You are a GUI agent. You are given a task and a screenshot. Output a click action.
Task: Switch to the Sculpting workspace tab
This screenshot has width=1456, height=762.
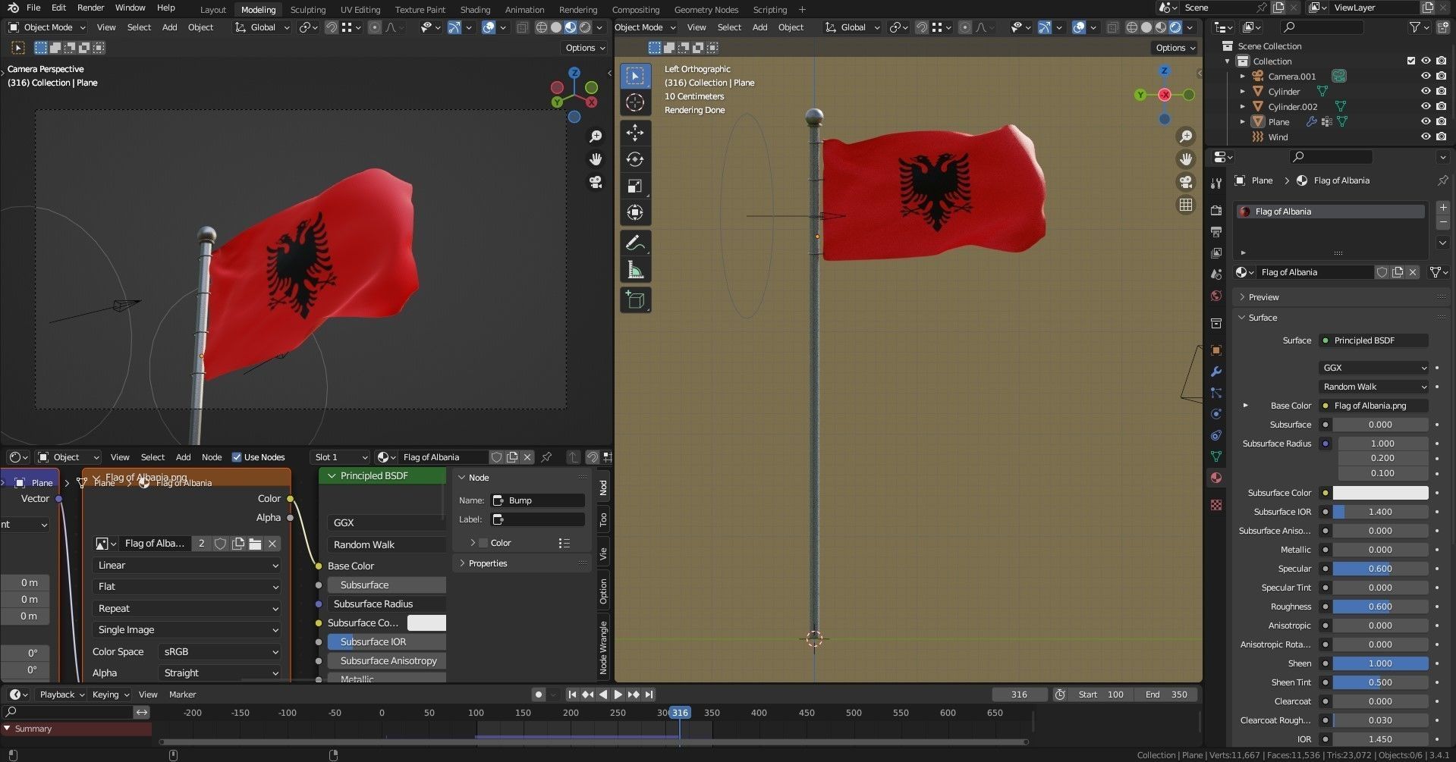(x=307, y=10)
